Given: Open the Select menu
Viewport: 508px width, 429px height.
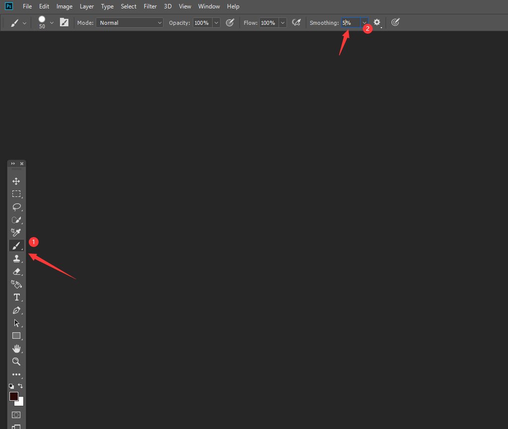Looking at the screenshot, I should [129, 6].
